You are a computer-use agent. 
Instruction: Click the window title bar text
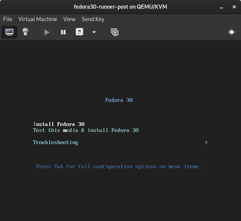120,7
